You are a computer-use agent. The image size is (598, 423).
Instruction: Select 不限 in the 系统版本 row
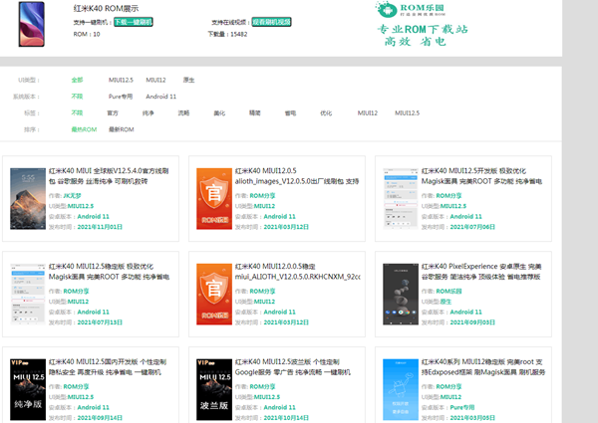coord(77,97)
